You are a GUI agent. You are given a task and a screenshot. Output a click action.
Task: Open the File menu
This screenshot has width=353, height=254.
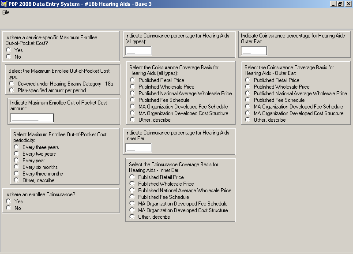pyautogui.click(x=6, y=12)
